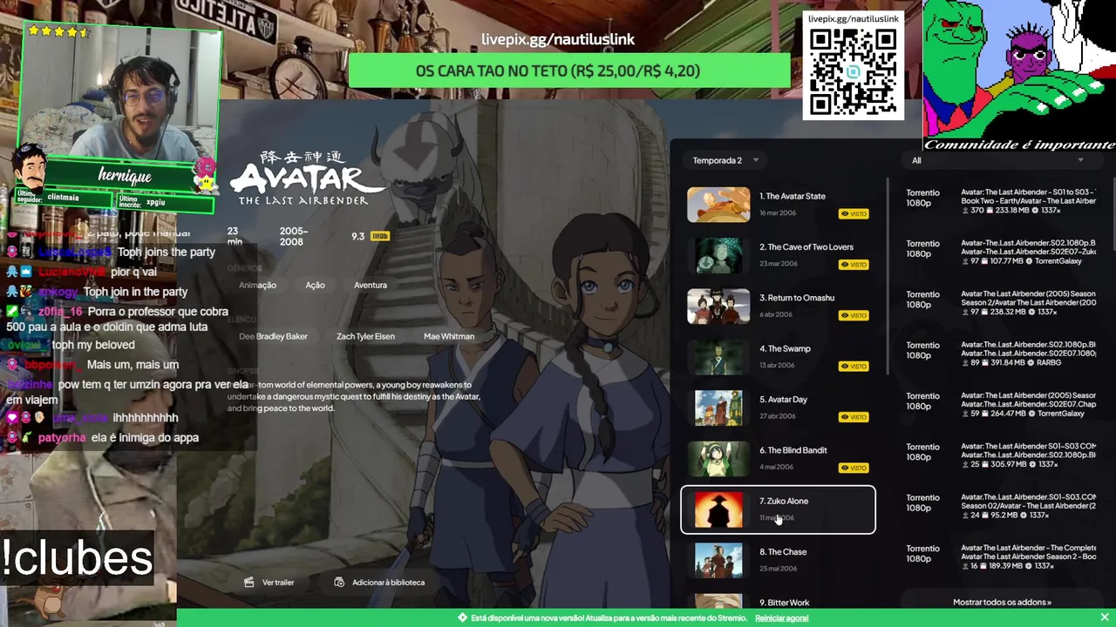
Task: Click VISTO eye badge on Avatar Day
Action: [x=854, y=418]
